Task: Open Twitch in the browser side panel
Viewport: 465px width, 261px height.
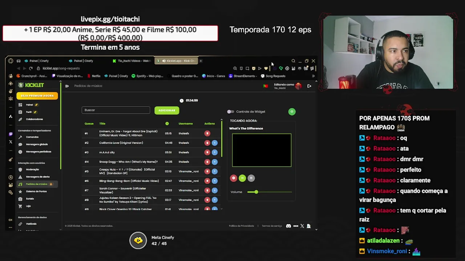Action: click(11, 134)
